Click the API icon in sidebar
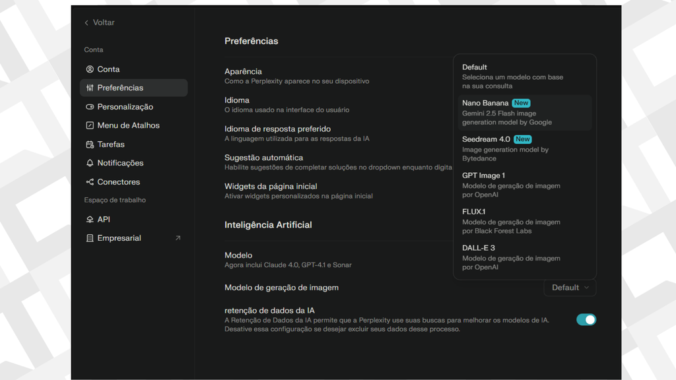676x380 pixels. pos(90,220)
